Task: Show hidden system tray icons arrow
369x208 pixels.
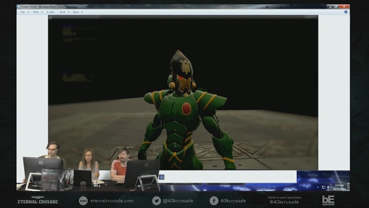Action: coord(318,187)
